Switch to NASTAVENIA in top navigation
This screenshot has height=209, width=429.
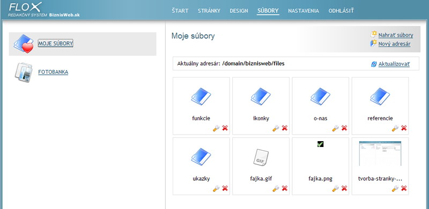(x=304, y=11)
